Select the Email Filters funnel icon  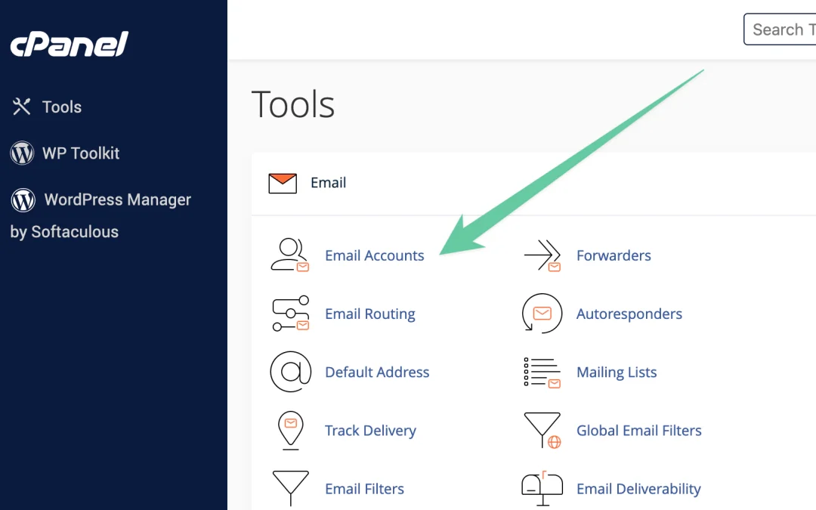click(290, 488)
